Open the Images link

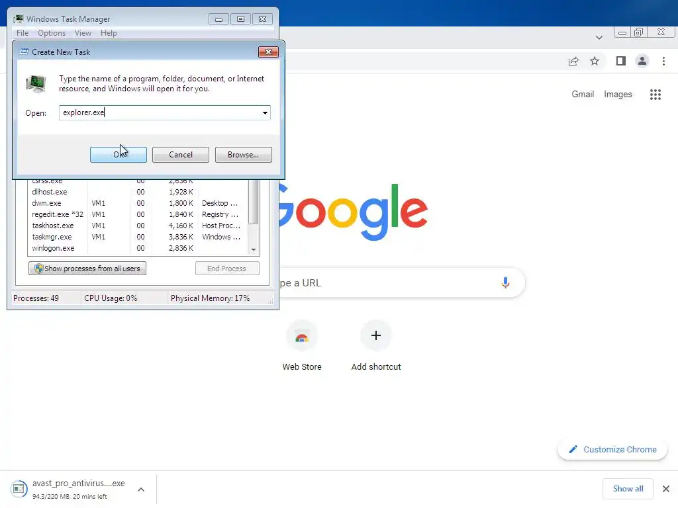point(618,94)
